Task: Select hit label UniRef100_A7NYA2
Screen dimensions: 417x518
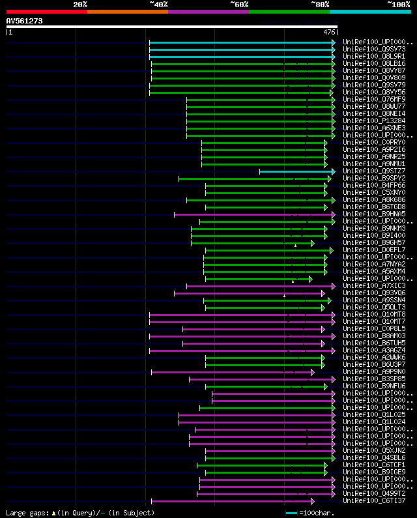Action: 374,265
